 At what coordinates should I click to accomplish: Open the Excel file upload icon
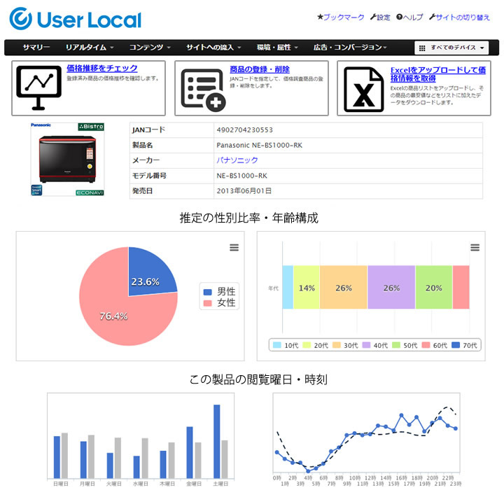(x=363, y=90)
